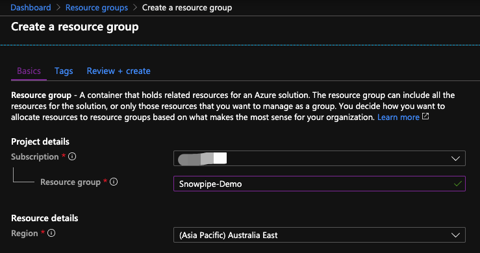Open the Region info tooltip icon
Image resolution: width=480 pixels, height=253 pixels.
[x=51, y=233]
